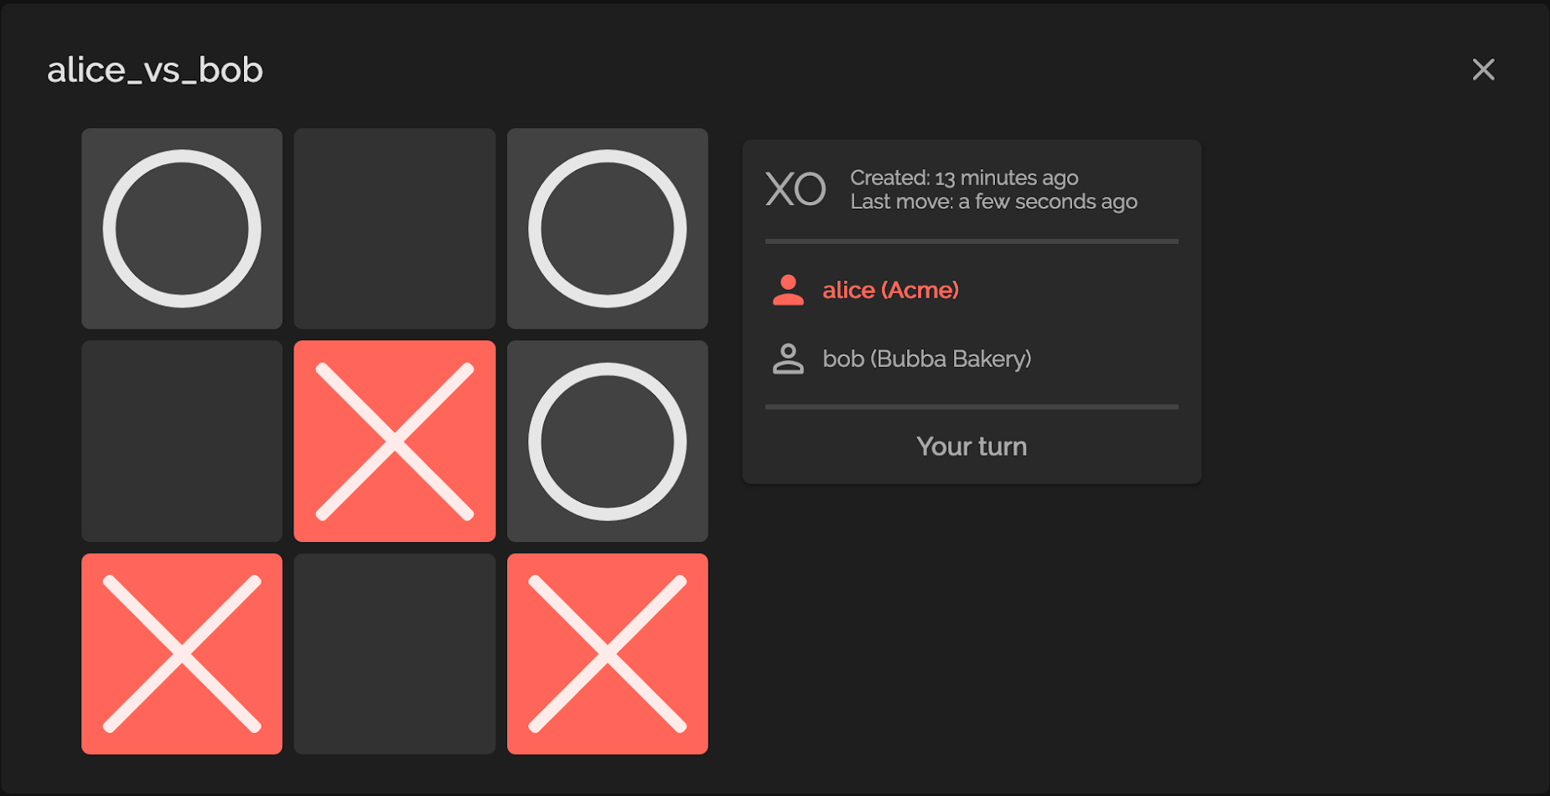
Task: Click the alice_vs_bob game title
Action: click(155, 70)
